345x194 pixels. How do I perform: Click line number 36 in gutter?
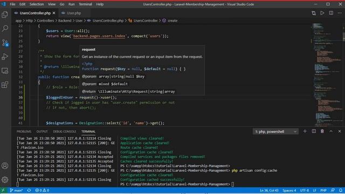click(20, 98)
